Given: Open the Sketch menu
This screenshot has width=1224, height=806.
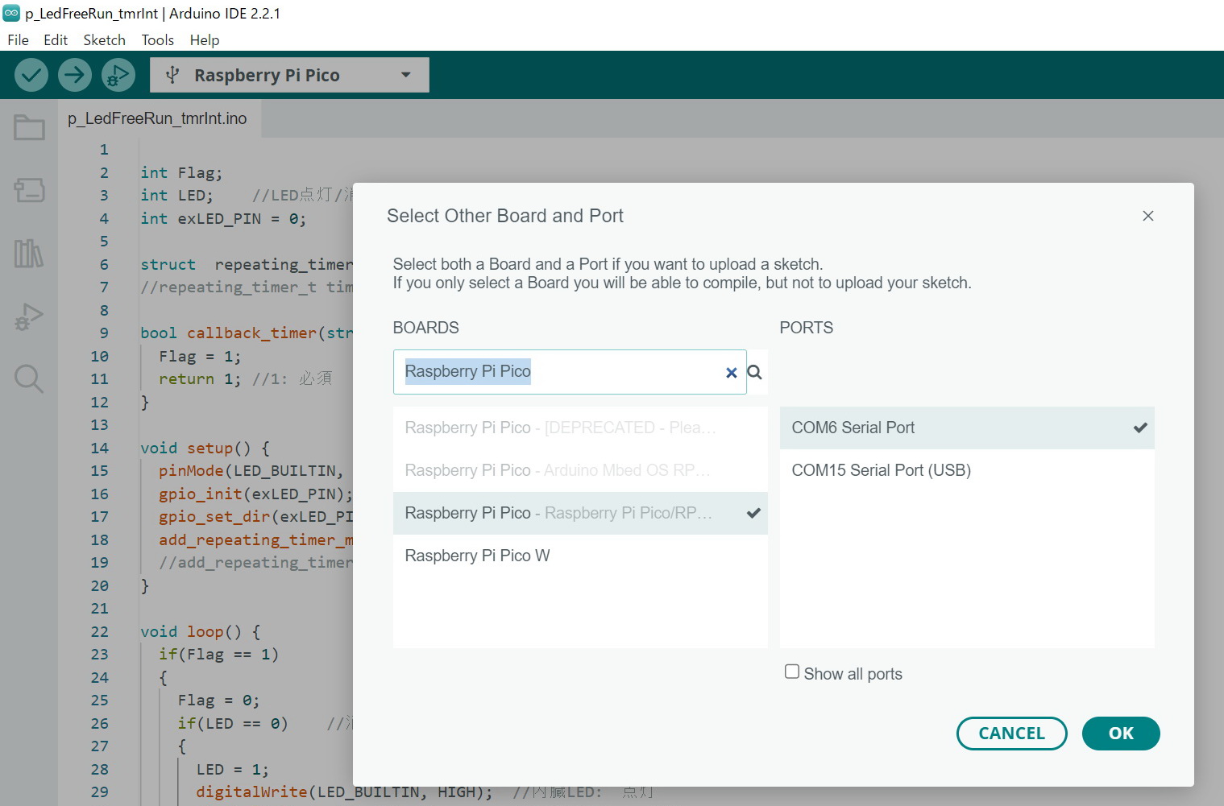Looking at the screenshot, I should [105, 40].
